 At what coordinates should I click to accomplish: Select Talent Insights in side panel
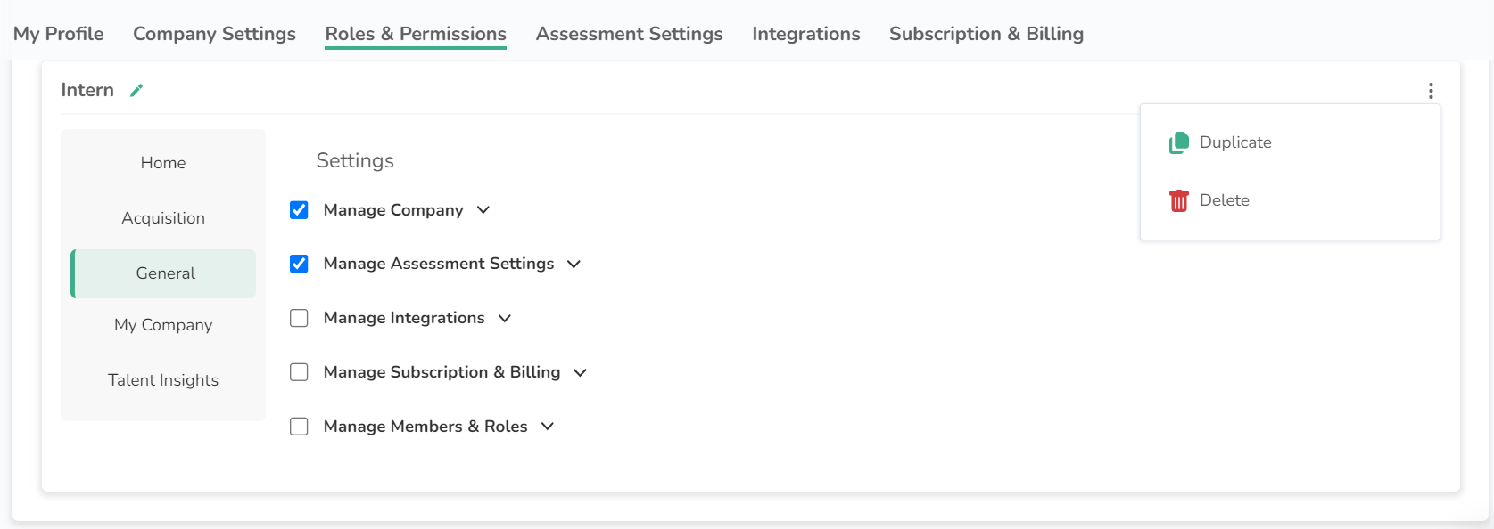[163, 380]
